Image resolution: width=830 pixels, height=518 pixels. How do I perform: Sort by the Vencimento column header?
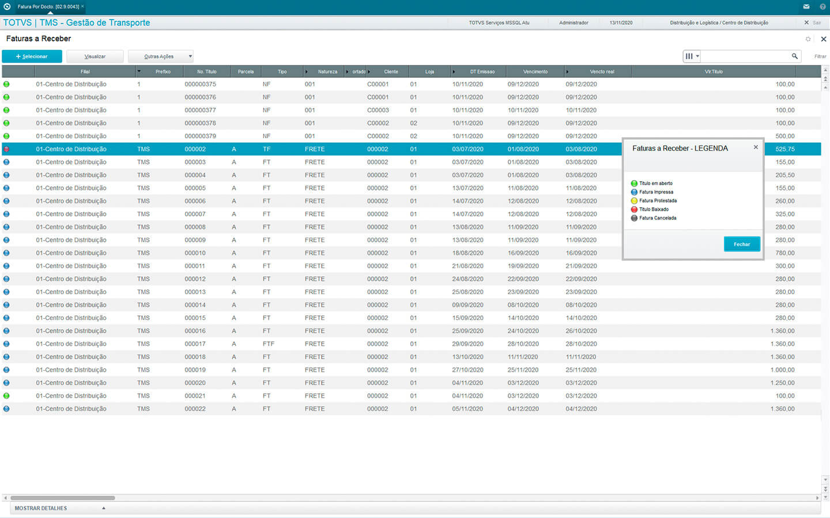point(535,71)
